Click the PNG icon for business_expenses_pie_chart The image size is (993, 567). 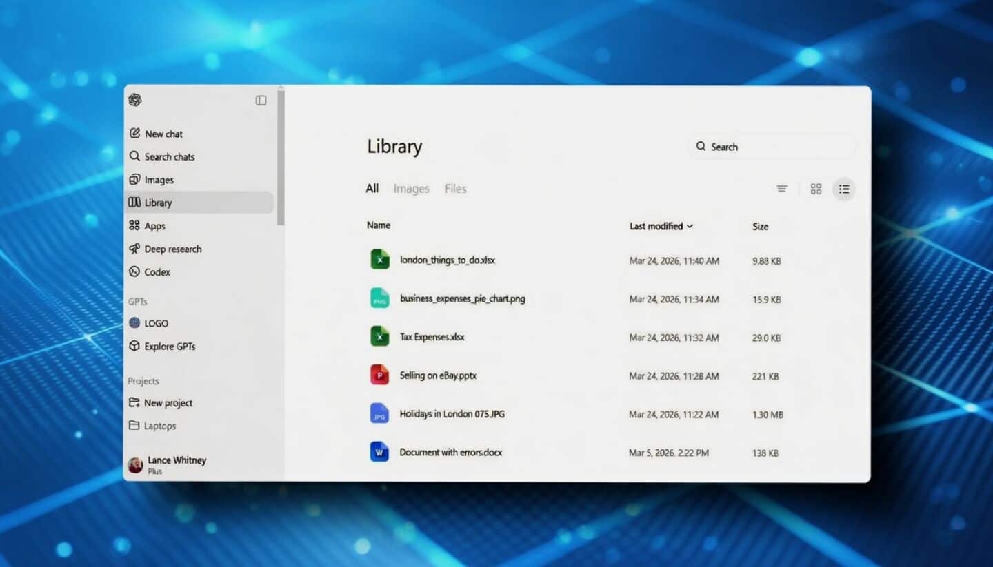pyautogui.click(x=380, y=298)
